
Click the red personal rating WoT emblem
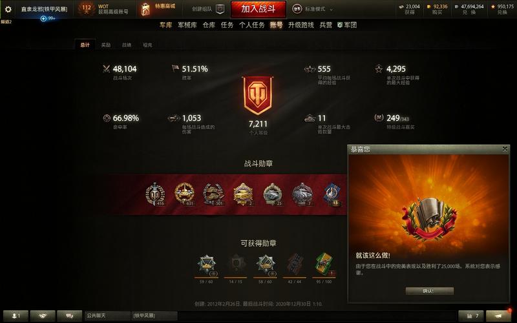click(x=257, y=96)
